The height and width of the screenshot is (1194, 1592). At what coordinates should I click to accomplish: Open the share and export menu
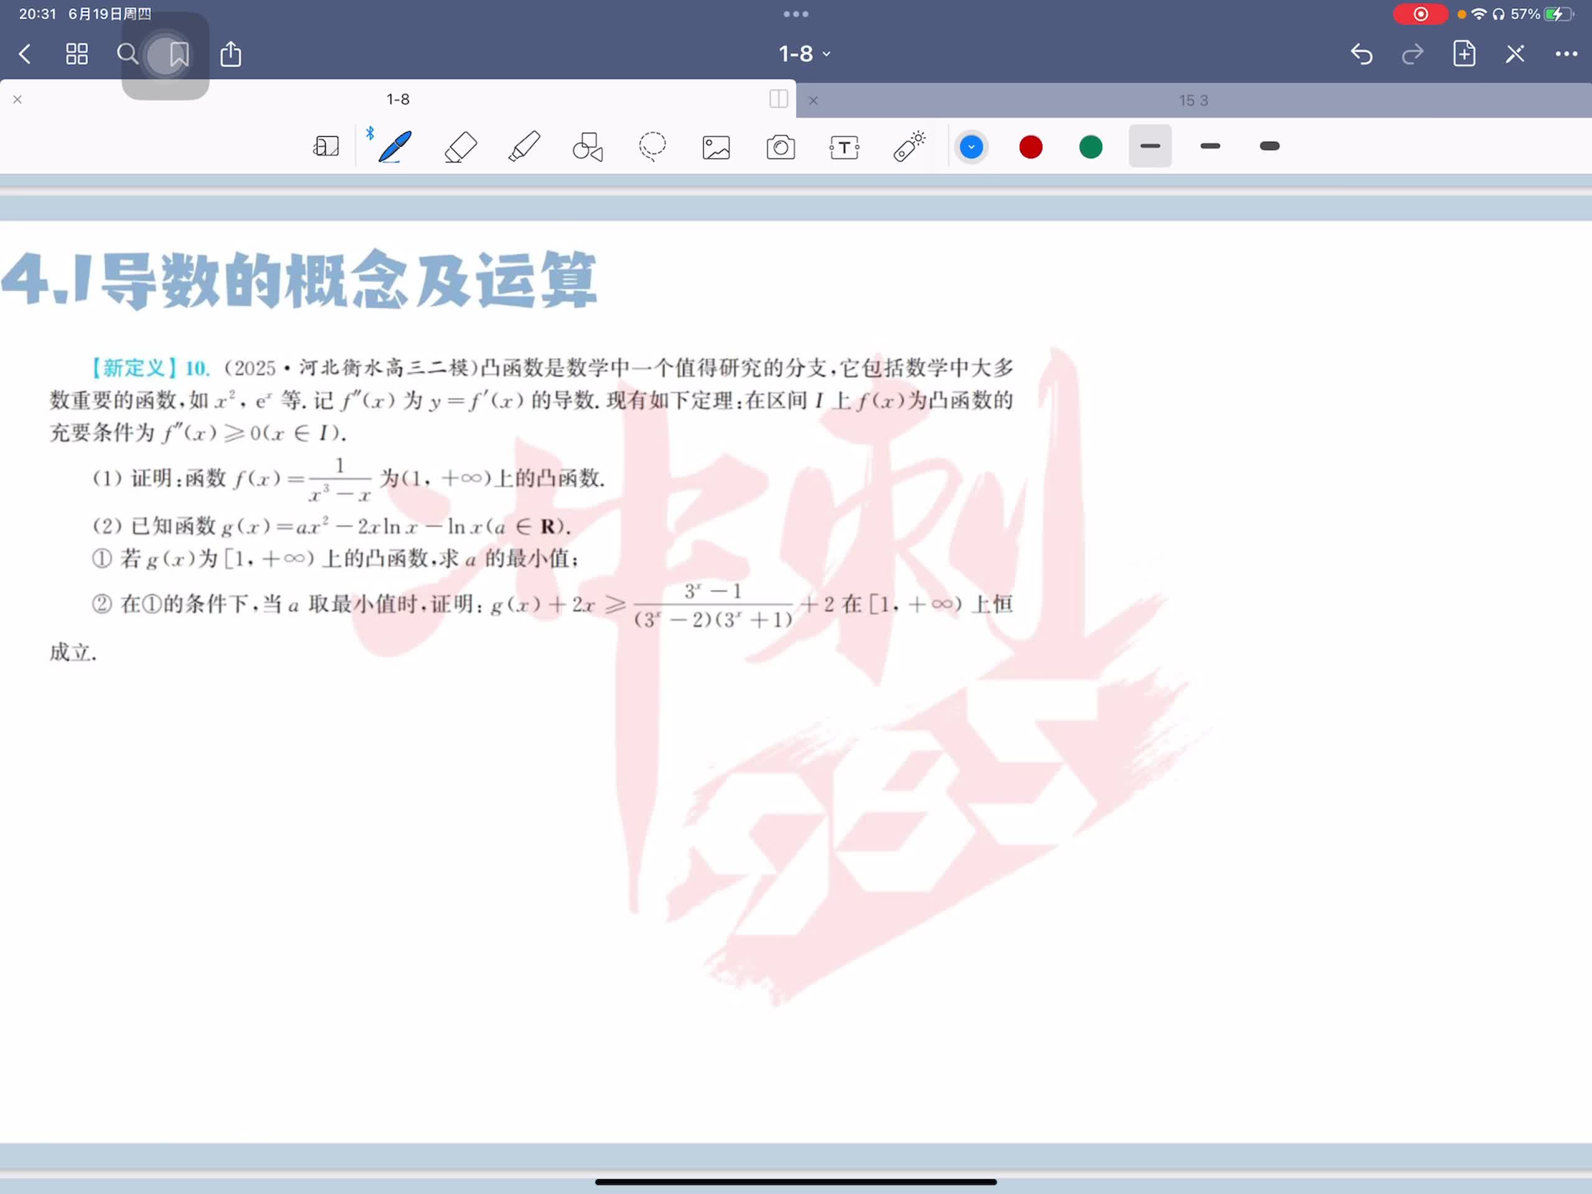click(x=230, y=54)
